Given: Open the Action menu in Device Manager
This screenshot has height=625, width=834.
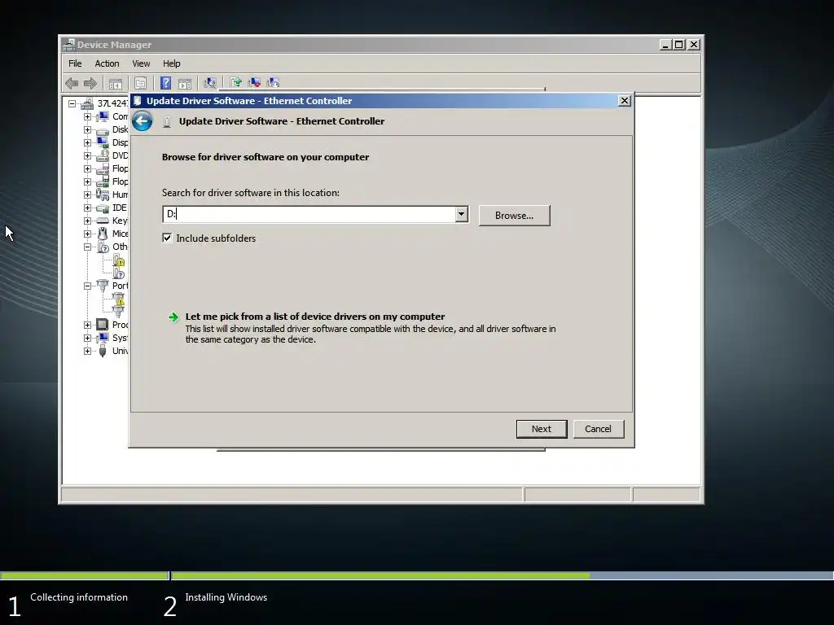Looking at the screenshot, I should point(107,63).
